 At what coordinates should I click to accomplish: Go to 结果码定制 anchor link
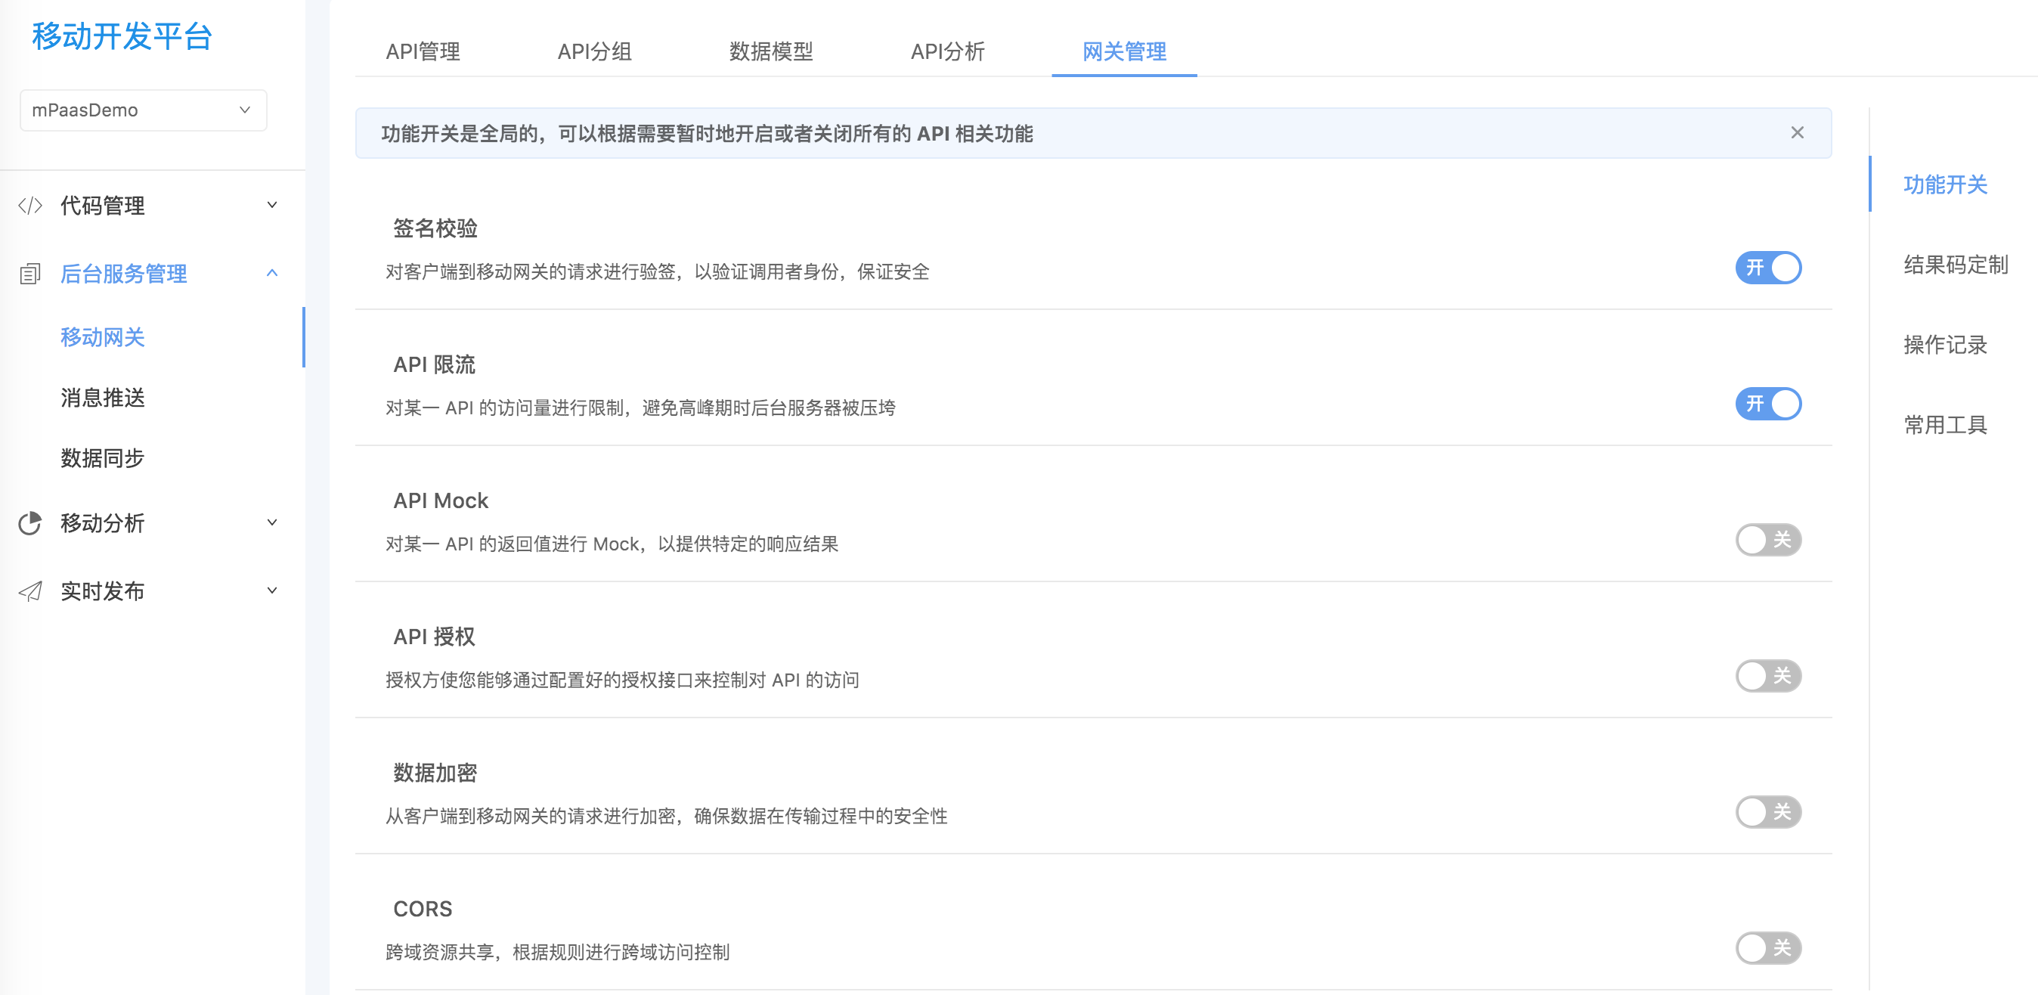point(1955,265)
